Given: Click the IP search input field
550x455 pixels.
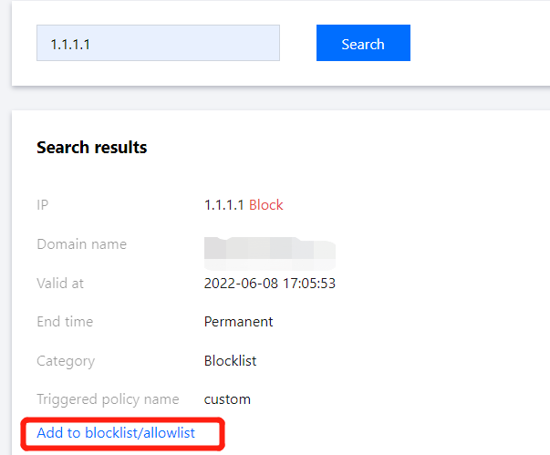Looking at the screenshot, I should (158, 44).
